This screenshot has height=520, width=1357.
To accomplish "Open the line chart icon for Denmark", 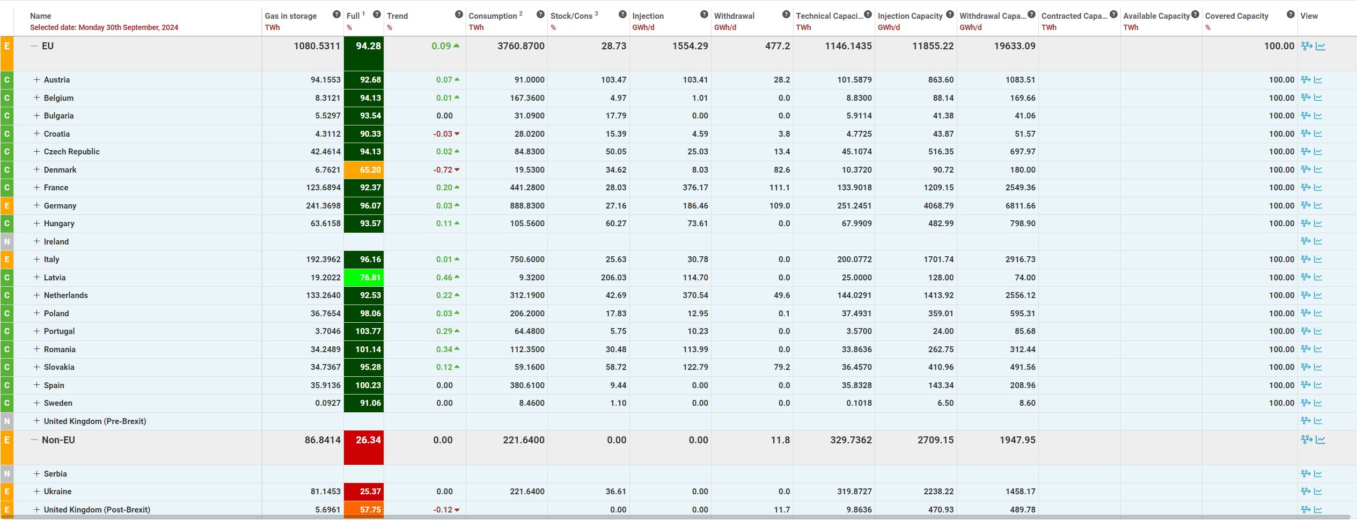I will point(1318,169).
